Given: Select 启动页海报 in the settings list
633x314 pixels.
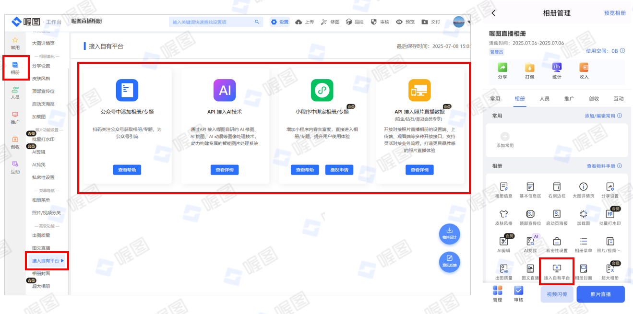Looking at the screenshot, I should click(43, 104).
